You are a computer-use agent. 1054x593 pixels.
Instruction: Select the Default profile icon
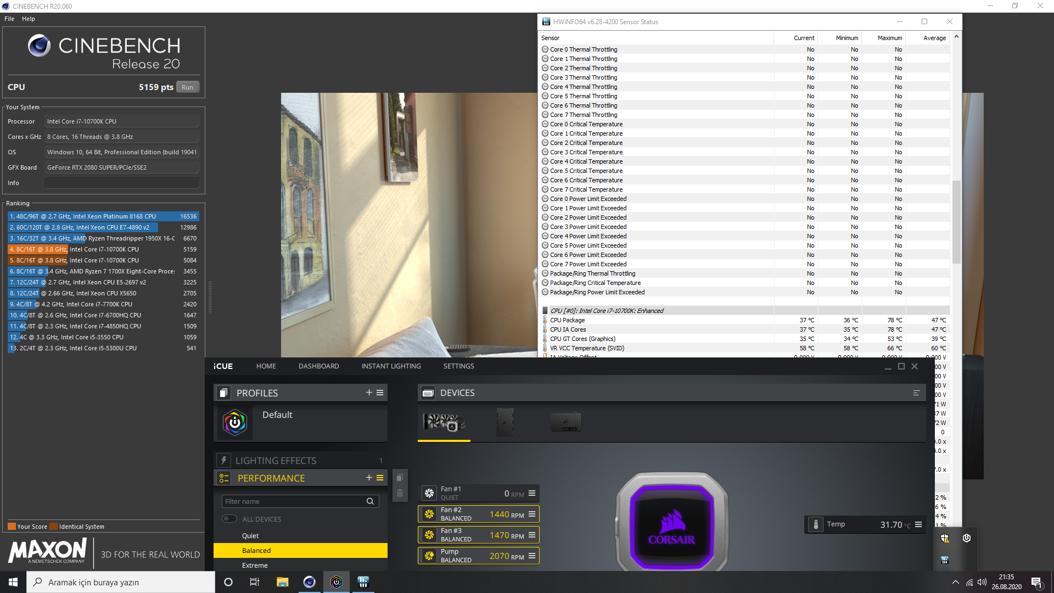(x=235, y=422)
